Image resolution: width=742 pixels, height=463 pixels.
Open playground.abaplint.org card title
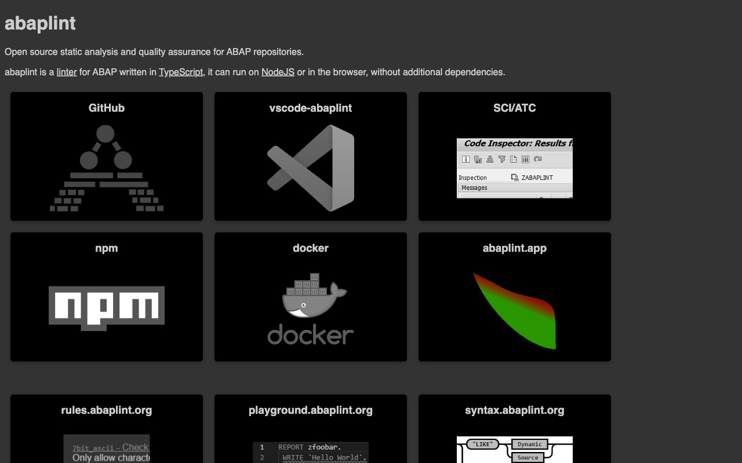311,410
